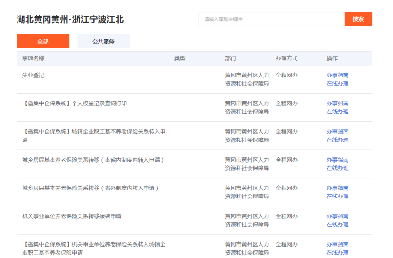Click 城乡居民基本养老保险关系转移（本省内制度内转入申请）
The width and height of the screenshot is (393, 258).
(x=93, y=160)
